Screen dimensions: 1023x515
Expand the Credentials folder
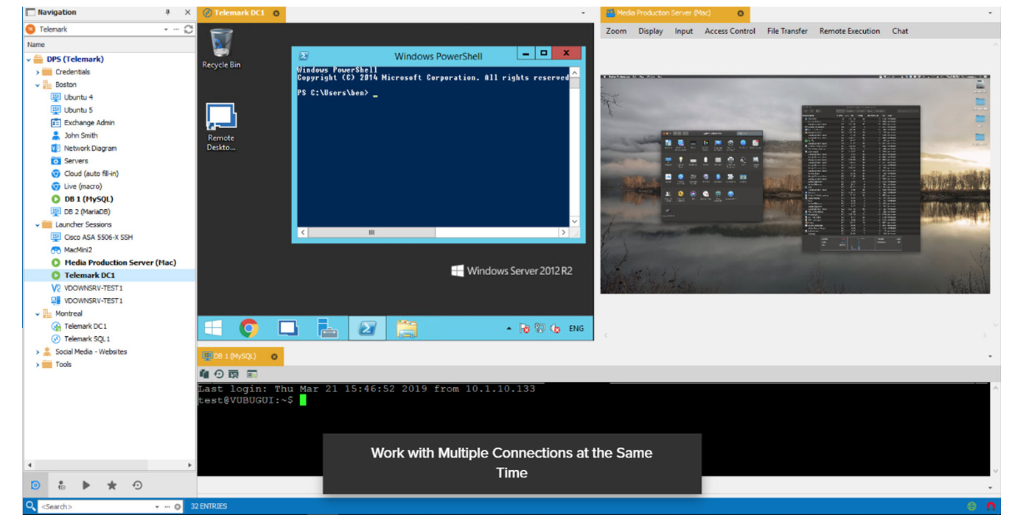[x=38, y=72]
